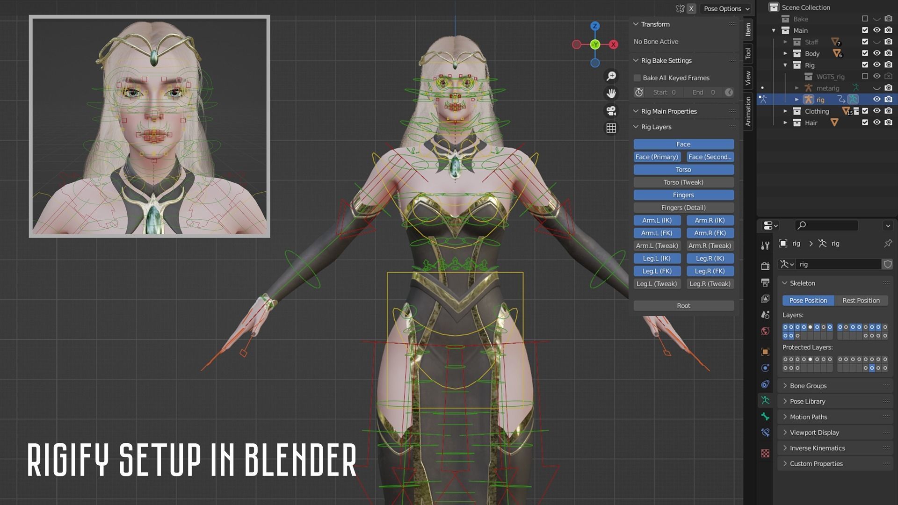
Task: Click the armature data icon on rig row
Action: pyautogui.click(x=853, y=100)
